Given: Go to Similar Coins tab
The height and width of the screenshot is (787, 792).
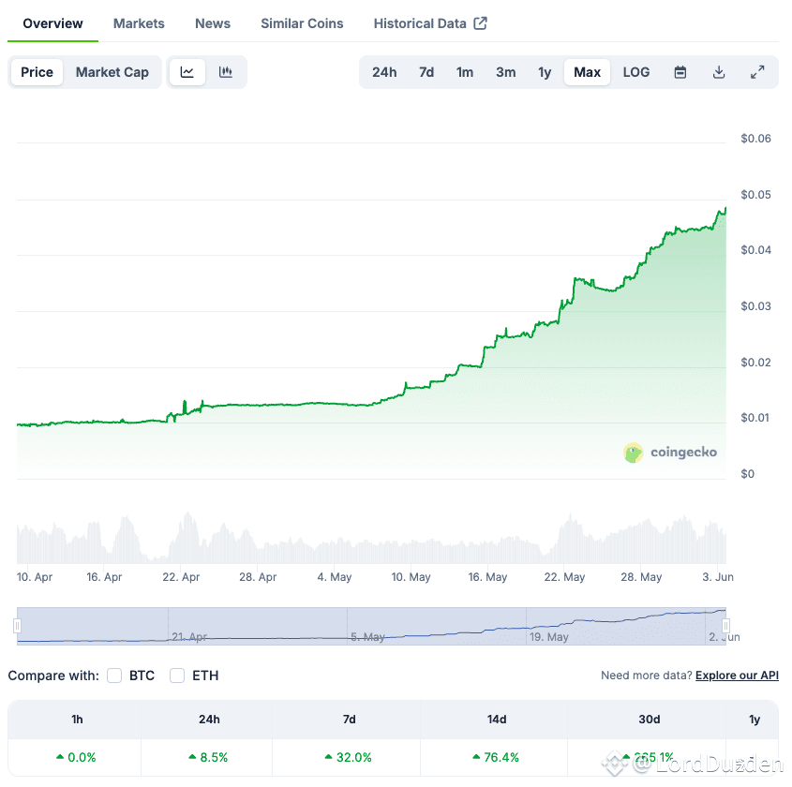Looking at the screenshot, I should point(302,23).
